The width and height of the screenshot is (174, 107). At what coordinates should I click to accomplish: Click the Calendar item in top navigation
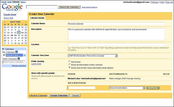pos(16,2)
